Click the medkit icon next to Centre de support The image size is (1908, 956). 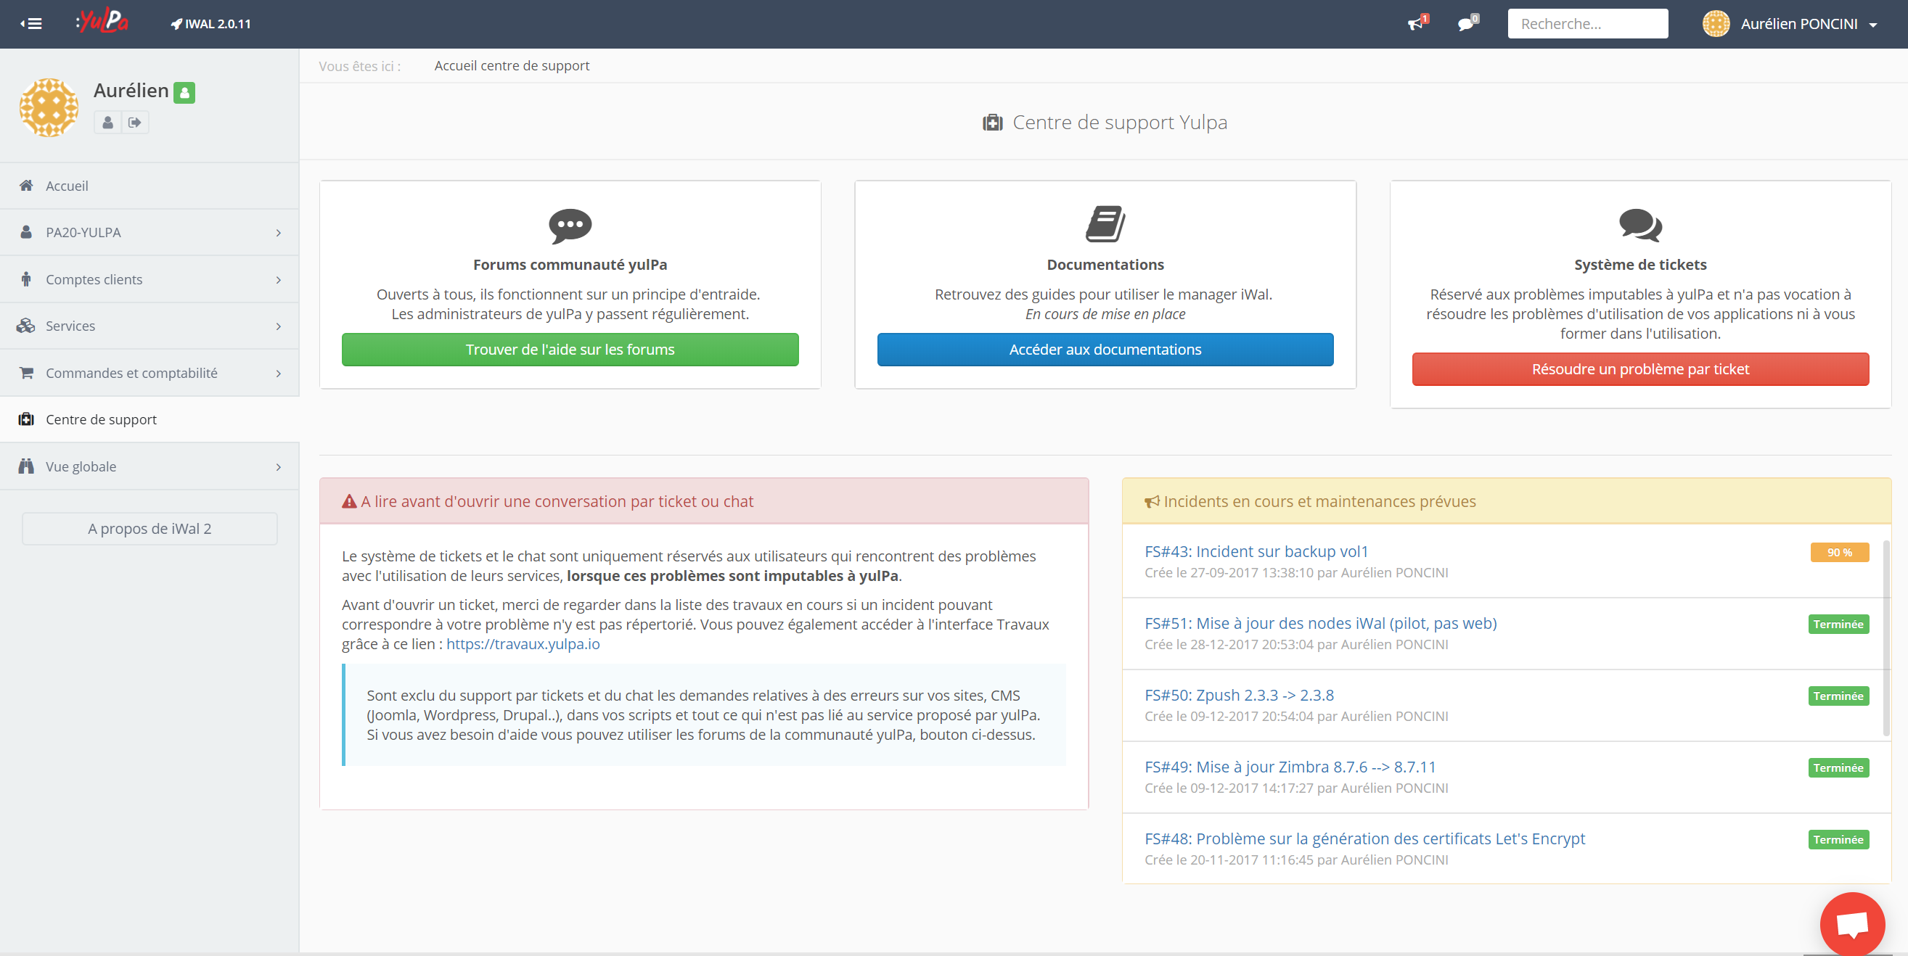27,419
